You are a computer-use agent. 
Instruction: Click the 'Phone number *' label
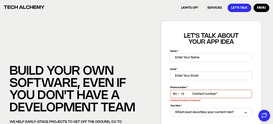point(179,87)
